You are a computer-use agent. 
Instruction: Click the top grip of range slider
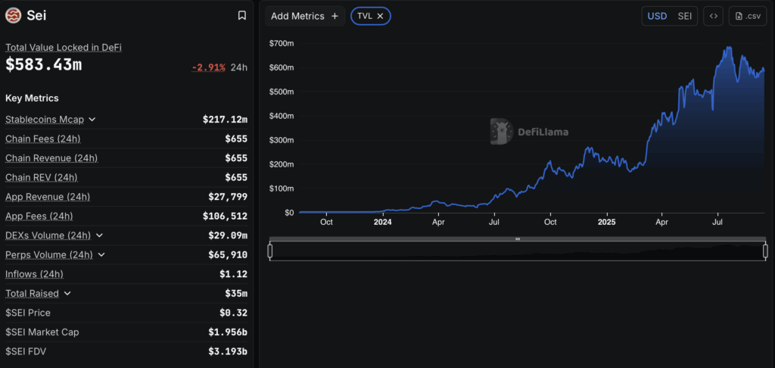(x=518, y=239)
